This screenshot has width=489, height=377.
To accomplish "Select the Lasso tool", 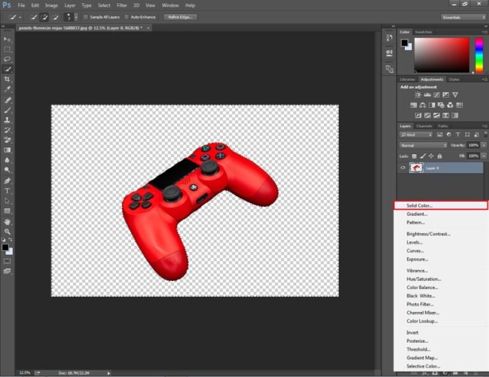I will [x=8, y=59].
